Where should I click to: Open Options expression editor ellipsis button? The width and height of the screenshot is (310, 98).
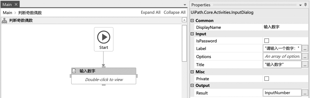(x=305, y=57)
